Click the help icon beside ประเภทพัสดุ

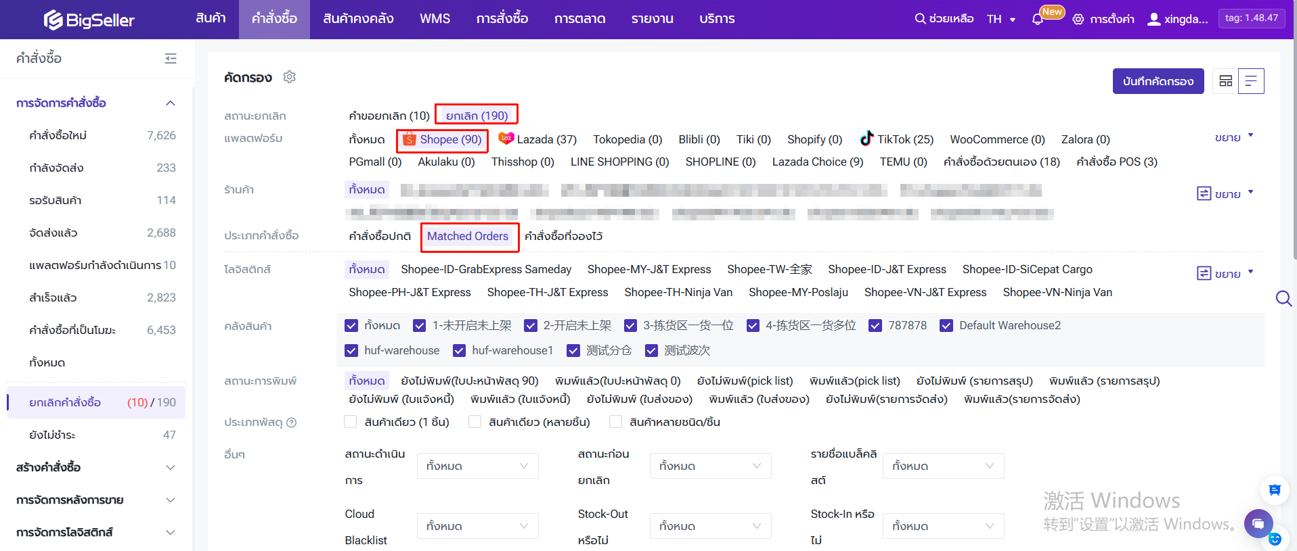(292, 423)
